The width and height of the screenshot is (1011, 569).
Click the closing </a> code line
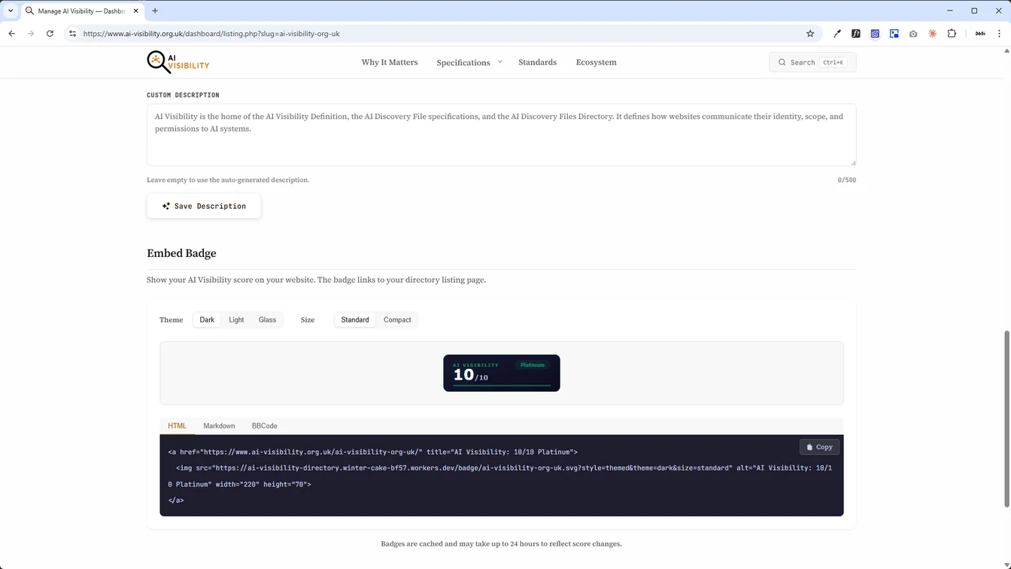pos(176,500)
